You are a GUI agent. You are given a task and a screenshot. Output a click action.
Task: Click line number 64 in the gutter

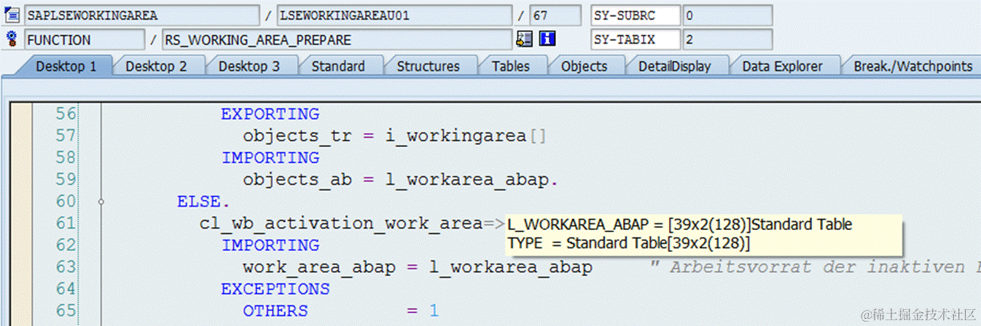click(x=65, y=289)
